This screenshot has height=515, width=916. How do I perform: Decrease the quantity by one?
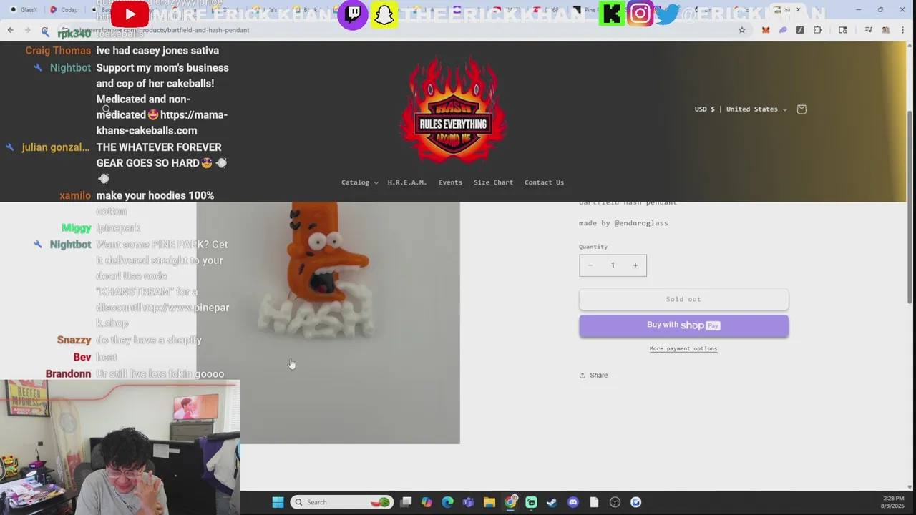pyautogui.click(x=590, y=265)
